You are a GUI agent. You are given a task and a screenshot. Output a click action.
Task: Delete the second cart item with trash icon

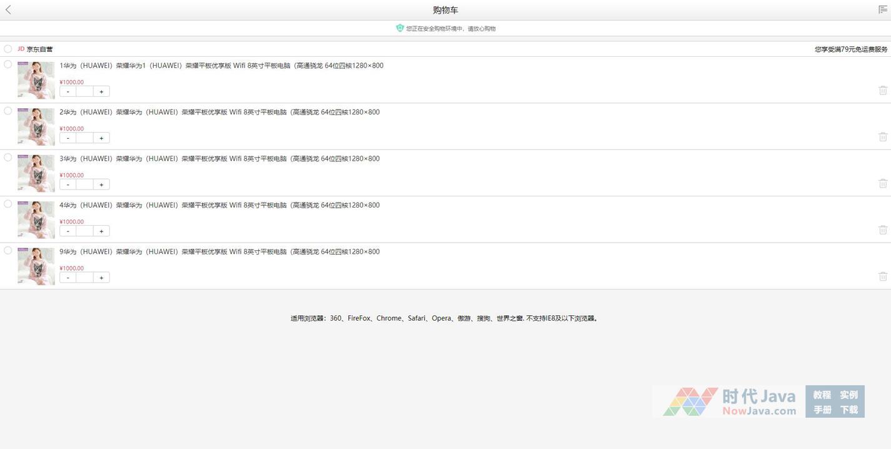coord(883,136)
